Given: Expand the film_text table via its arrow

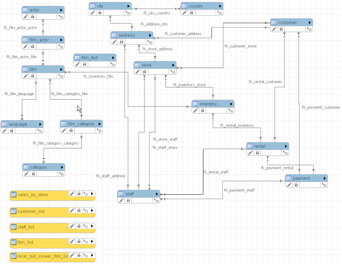Looking at the screenshot, I should (x=113, y=57).
